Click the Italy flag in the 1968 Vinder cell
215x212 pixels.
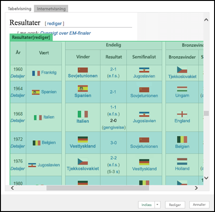pos(83,114)
